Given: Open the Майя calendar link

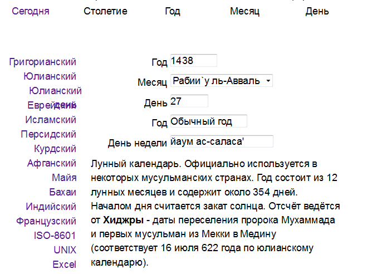Looking at the screenshot, I should pyautogui.click(x=64, y=178).
